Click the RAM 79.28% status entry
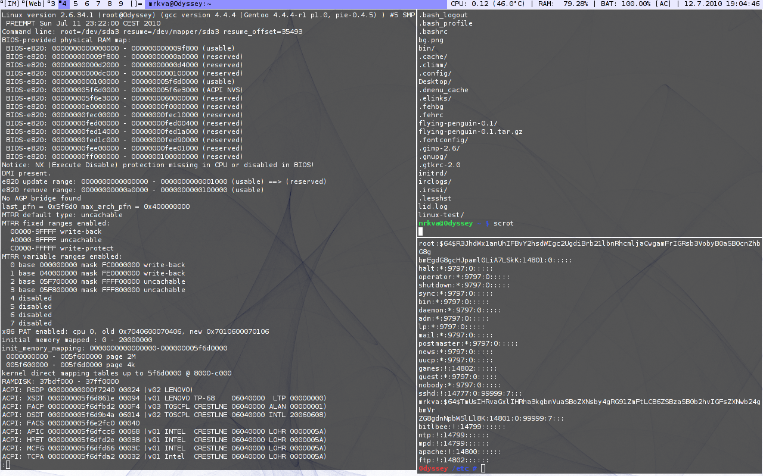The width and height of the screenshot is (763, 476). click(563, 4)
